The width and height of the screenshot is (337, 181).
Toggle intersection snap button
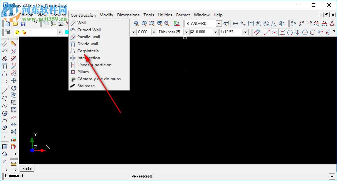tap(274, 32)
